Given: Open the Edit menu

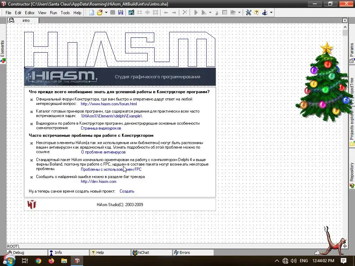Looking at the screenshot, I should 18,13.
